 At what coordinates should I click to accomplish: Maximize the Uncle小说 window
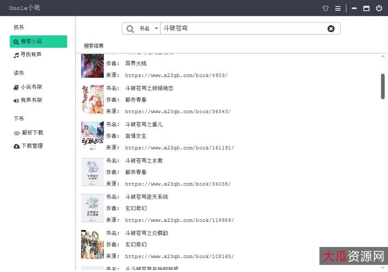click(366, 8)
